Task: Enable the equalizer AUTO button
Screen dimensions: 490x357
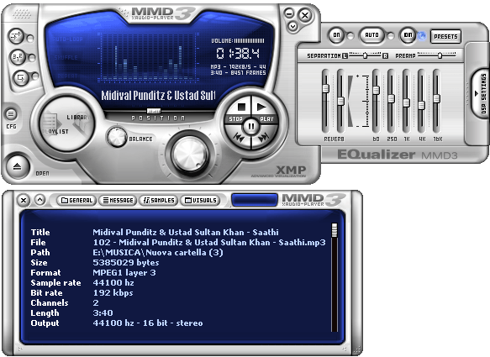Action: click(x=371, y=35)
